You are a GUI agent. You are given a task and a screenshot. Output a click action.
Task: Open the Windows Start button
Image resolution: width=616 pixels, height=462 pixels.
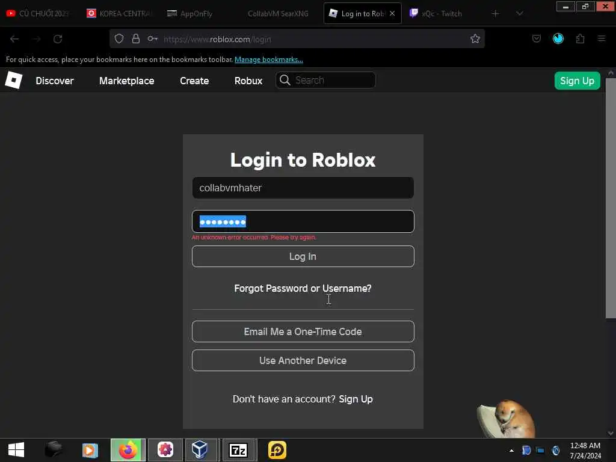pyautogui.click(x=16, y=450)
